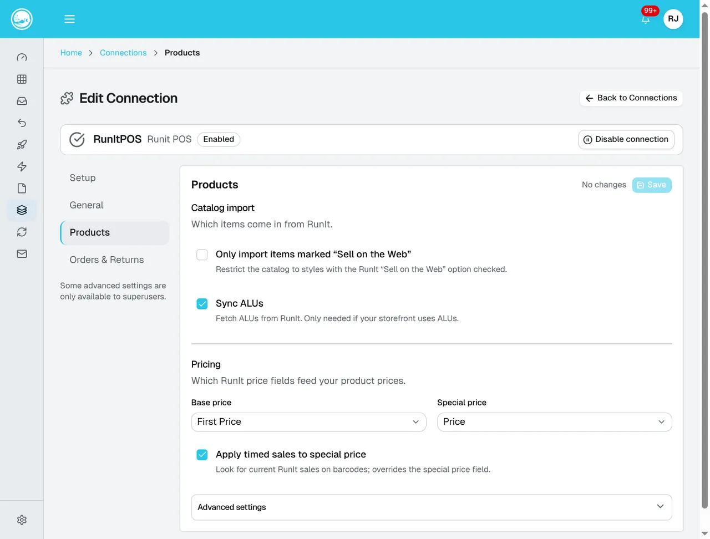The image size is (710, 539).
Task: Follow the Home breadcrumb link
Action: pos(71,53)
